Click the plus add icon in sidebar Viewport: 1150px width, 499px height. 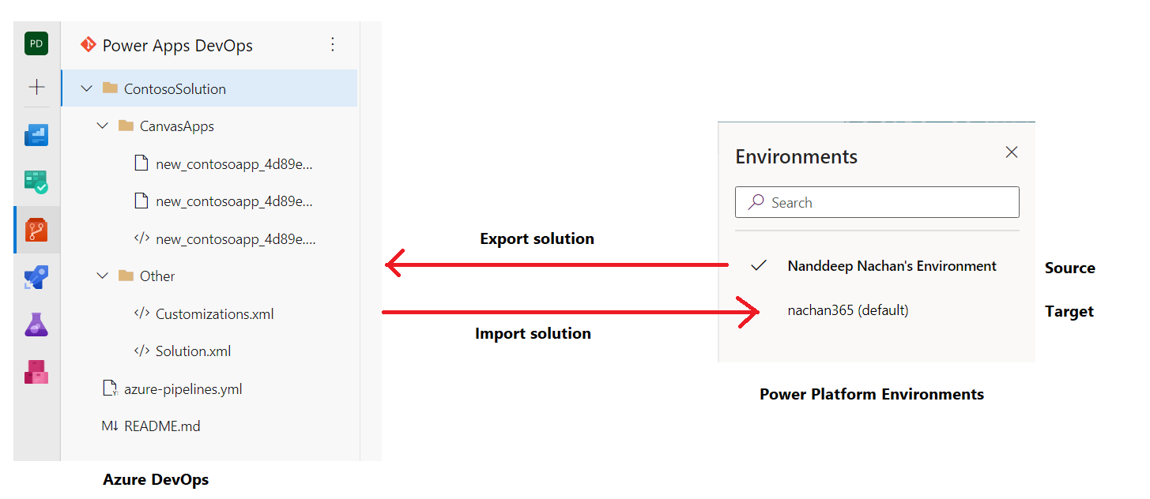click(x=36, y=87)
